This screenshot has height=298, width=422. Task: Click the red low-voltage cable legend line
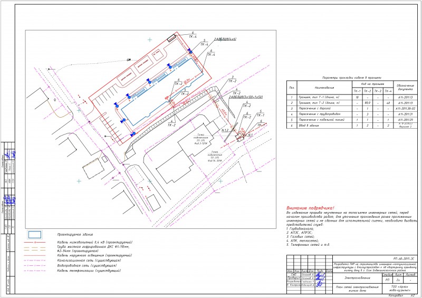35,243
